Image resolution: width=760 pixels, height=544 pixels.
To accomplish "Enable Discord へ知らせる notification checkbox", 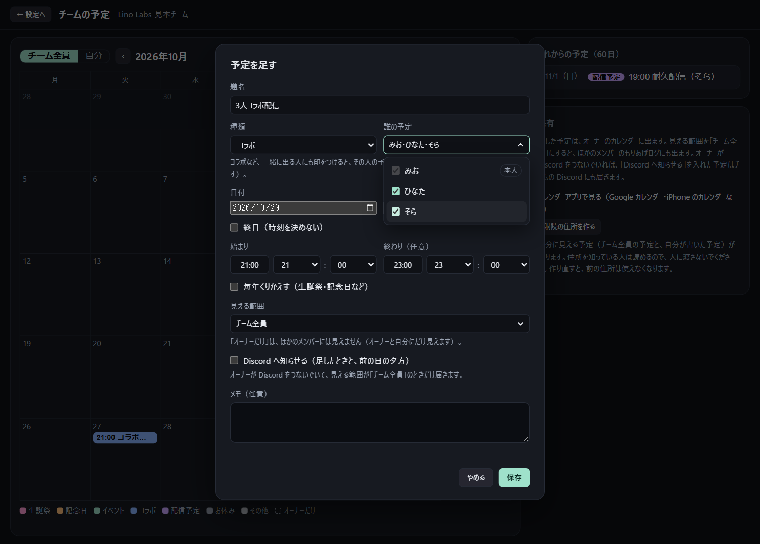I will (234, 360).
